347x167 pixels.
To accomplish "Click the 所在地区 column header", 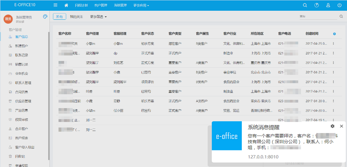I will [x=257, y=34].
